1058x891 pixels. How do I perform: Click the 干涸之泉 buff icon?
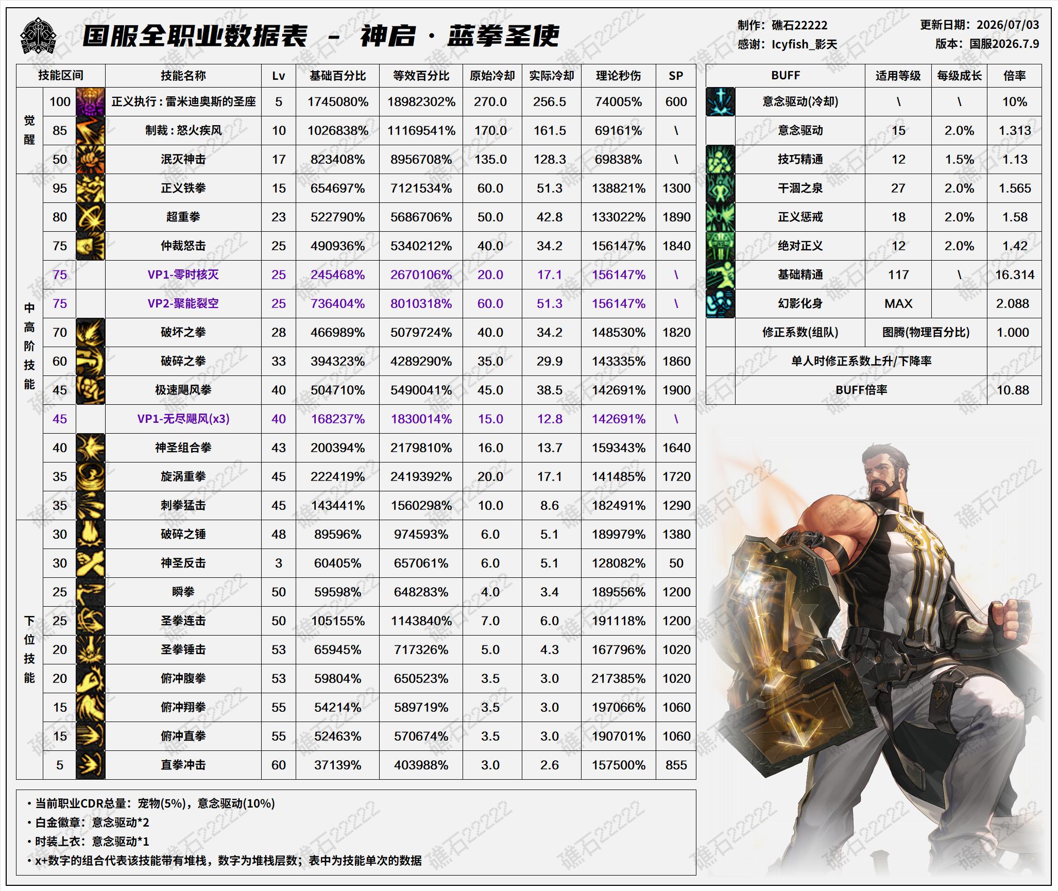720,188
